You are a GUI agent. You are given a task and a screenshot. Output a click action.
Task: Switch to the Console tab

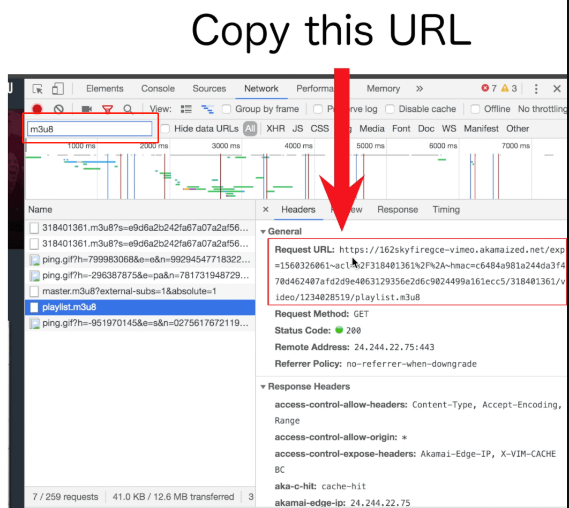[158, 88]
